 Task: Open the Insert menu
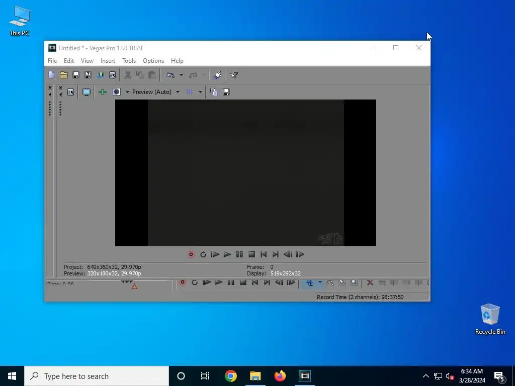point(108,61)
